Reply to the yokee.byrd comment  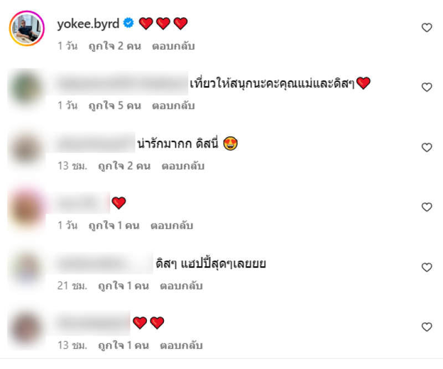tap(173, 46)
